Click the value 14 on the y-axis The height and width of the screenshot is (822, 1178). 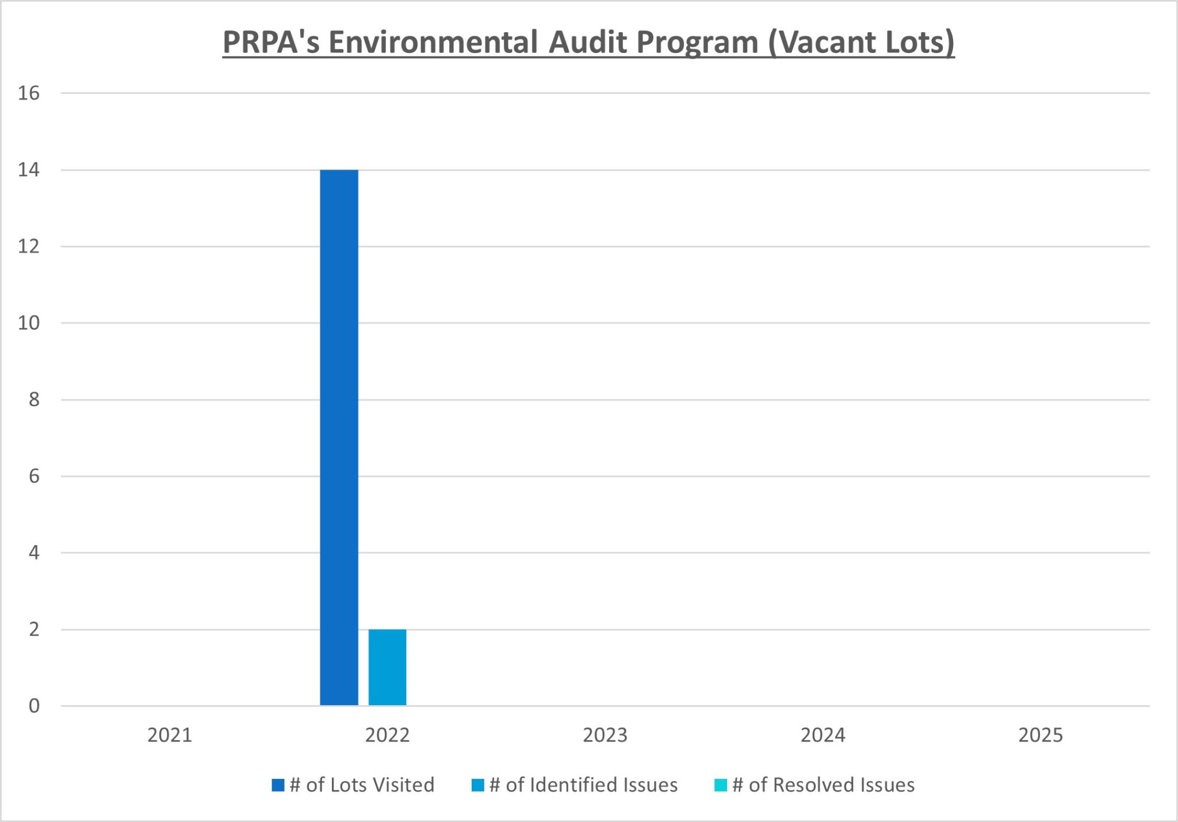(x=28, y=170)
